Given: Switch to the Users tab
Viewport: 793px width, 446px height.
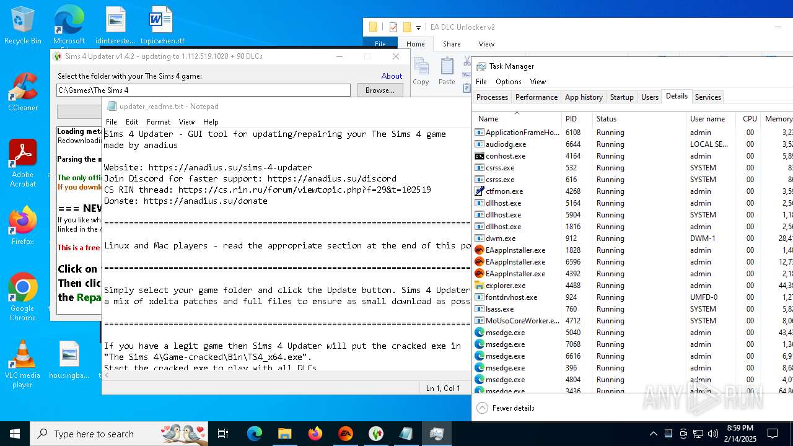Looking at the screenshot, I should 650,97.
